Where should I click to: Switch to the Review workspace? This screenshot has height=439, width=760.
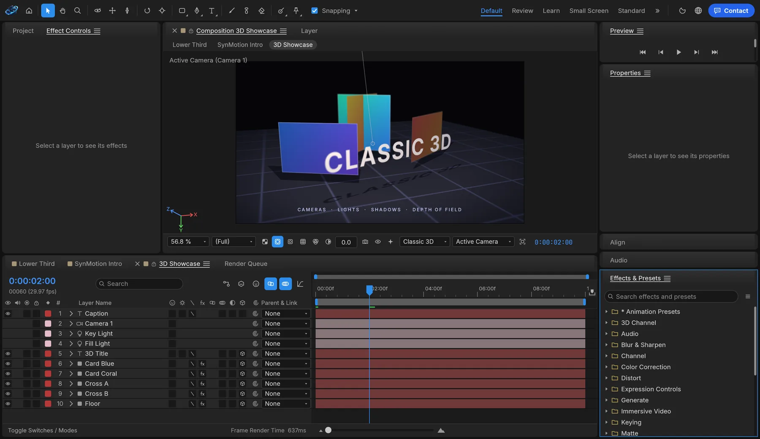pos(522,11)
